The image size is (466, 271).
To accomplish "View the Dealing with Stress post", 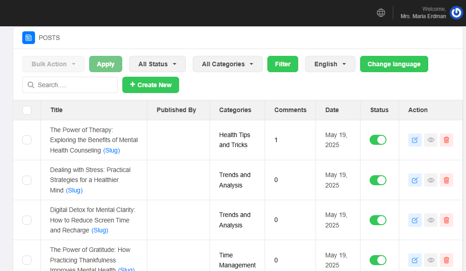I will [431, 180].
